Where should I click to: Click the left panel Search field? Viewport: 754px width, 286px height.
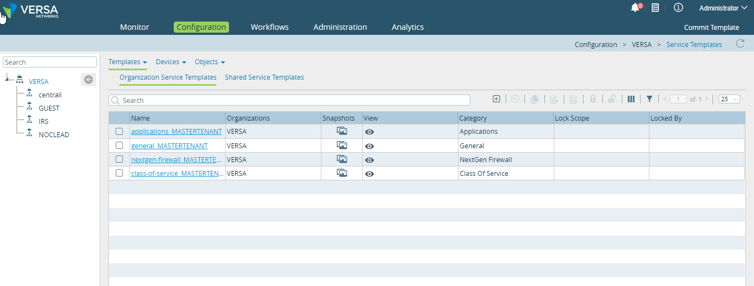coord(50,62)
